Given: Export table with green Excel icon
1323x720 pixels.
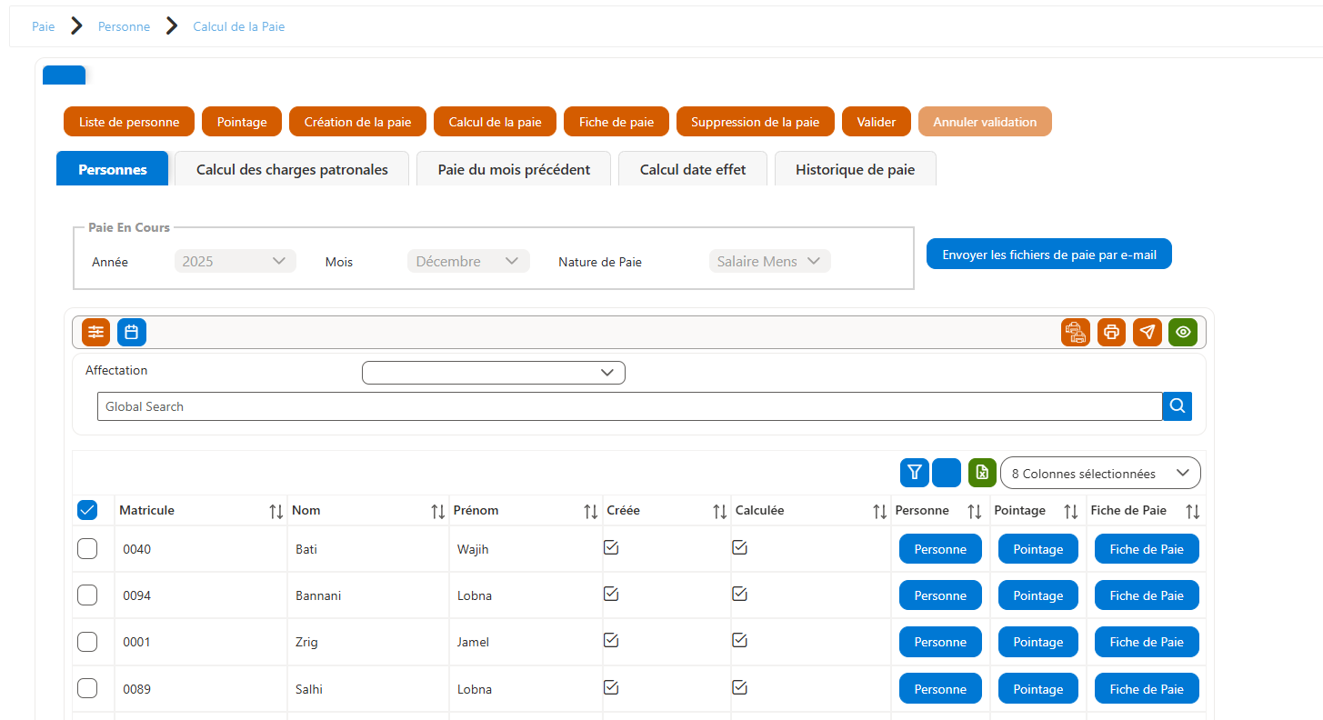Looking at the screenshot, I should tap(982, 473).
